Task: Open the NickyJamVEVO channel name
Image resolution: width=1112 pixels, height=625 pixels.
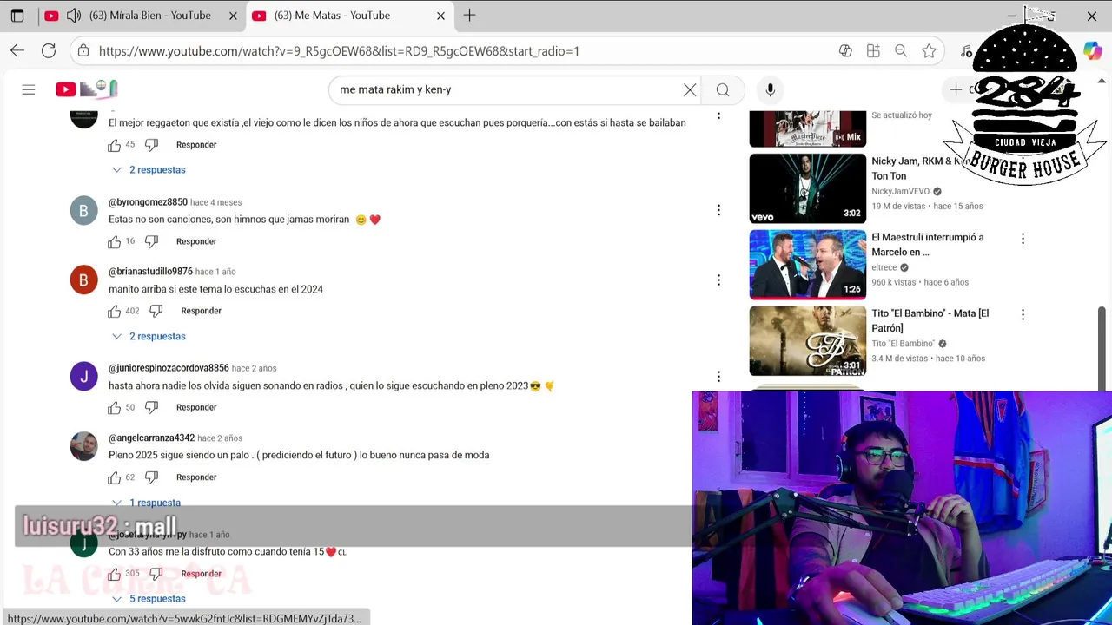Action: (900, 192)
